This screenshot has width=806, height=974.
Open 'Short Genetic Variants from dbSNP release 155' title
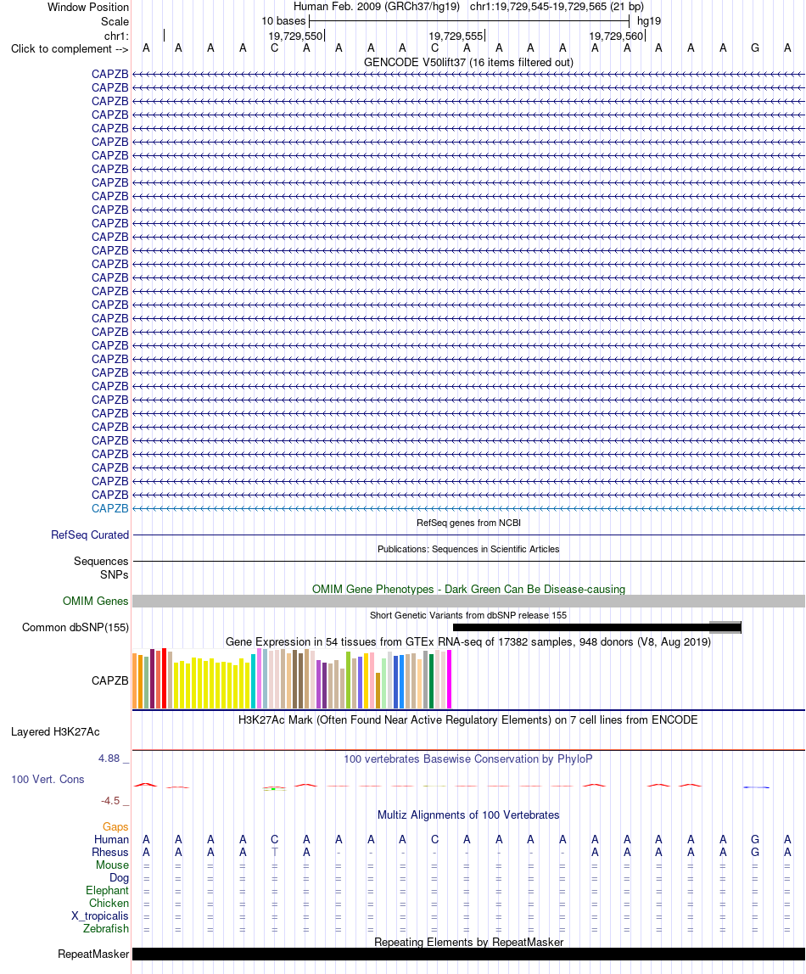(x=468, y=615)
